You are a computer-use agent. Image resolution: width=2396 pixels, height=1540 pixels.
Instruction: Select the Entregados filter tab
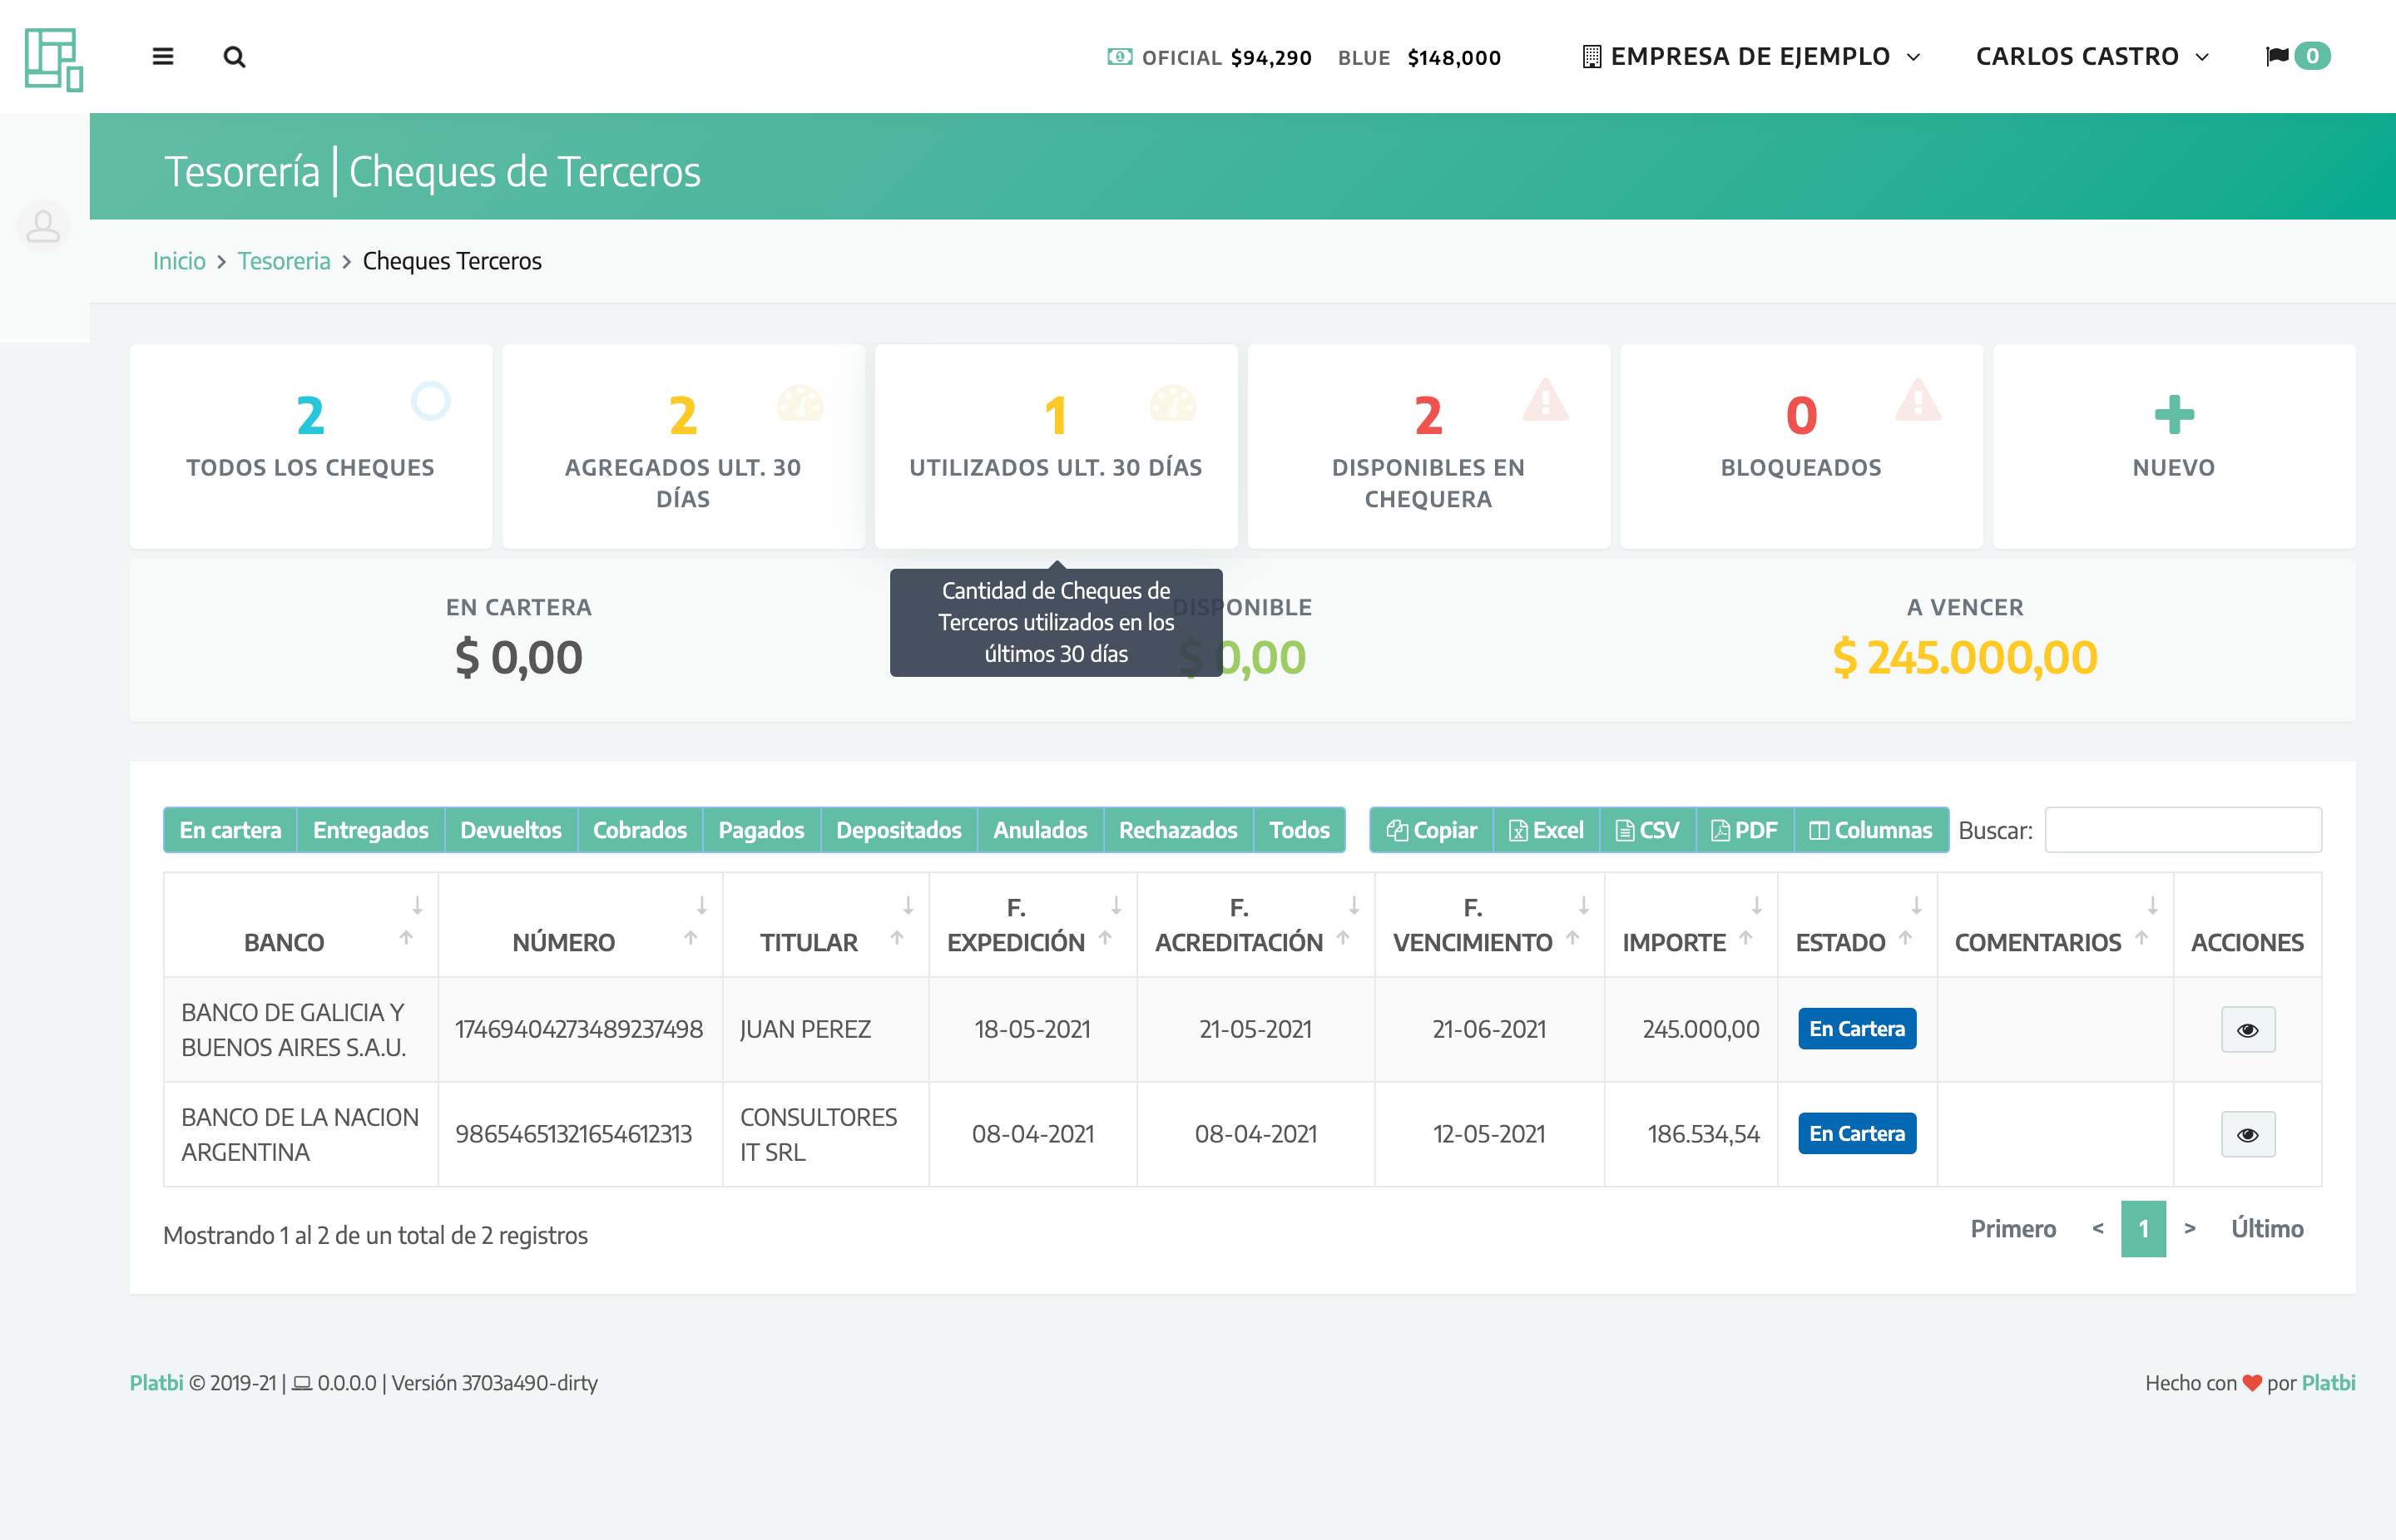click(x=370, y=830)
